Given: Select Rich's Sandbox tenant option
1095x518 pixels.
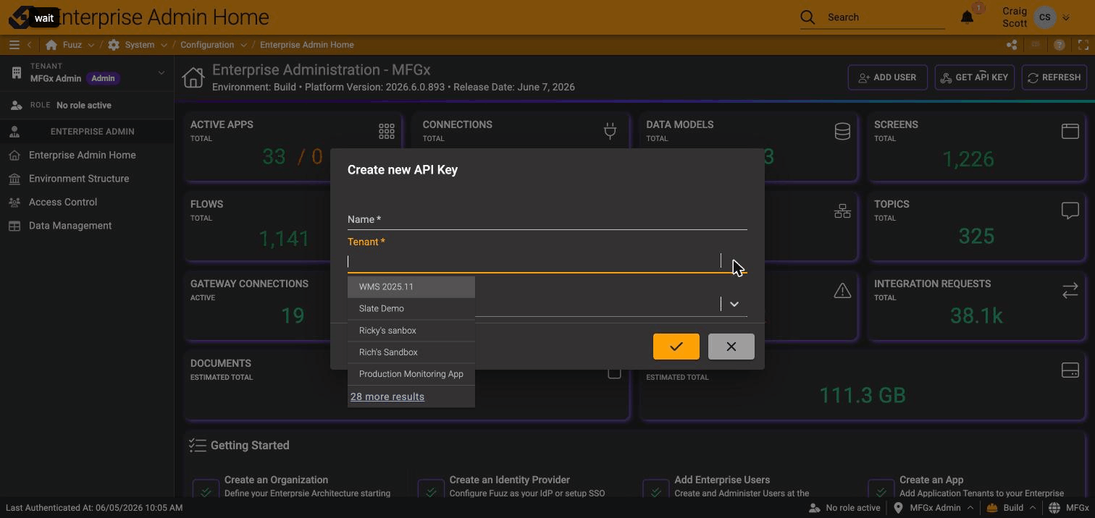Looking at the screenshot, I should (x=411, y=352).
